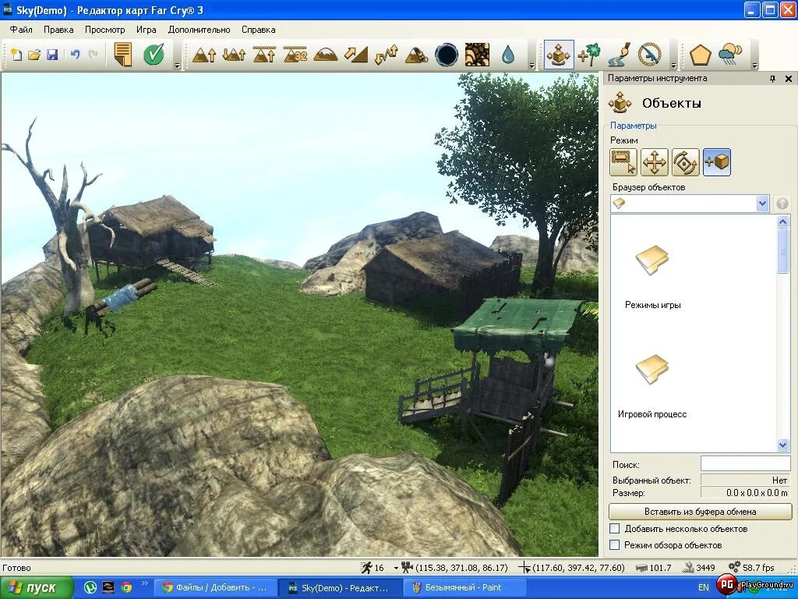Open the Файл menu

click(x=21, y=30)
